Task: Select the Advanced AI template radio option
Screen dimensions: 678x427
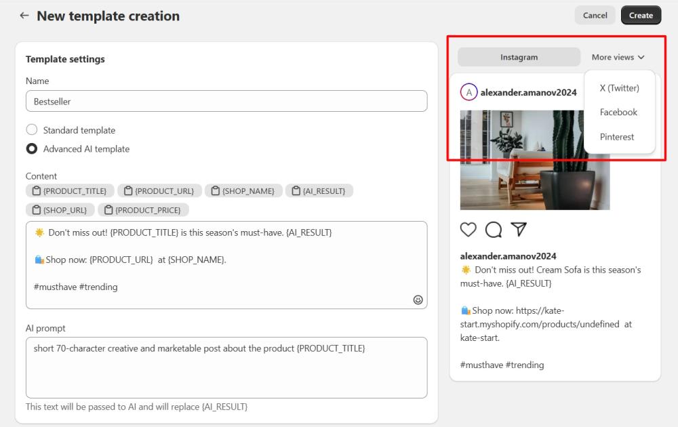Action: coord(32,149)
